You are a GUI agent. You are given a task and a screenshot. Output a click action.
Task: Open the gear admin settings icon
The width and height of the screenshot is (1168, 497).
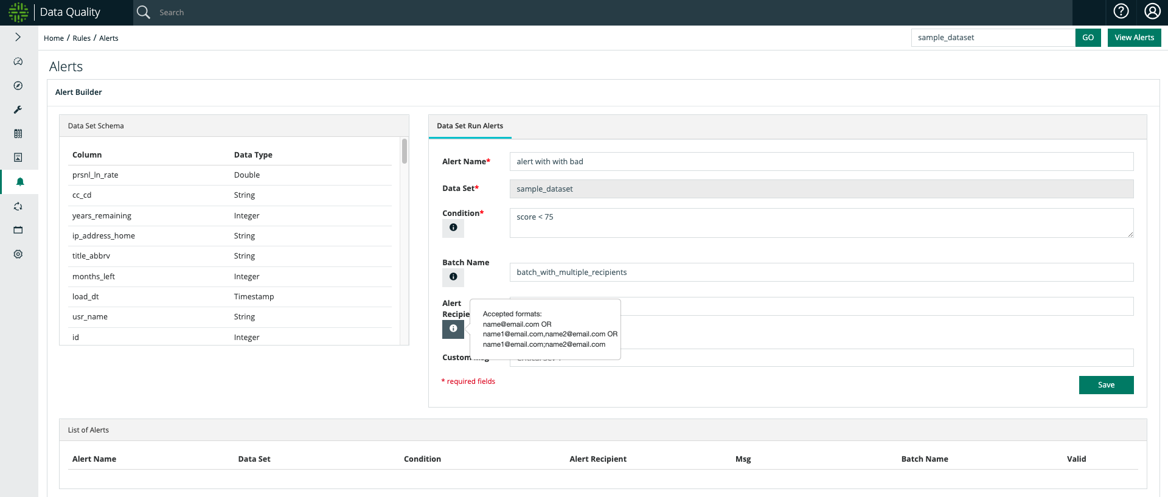18,254
